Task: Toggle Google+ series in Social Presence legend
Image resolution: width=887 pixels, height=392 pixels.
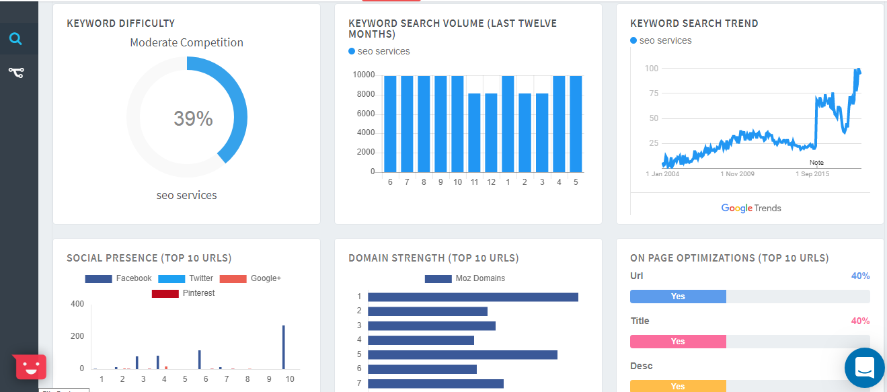Action: click(250, 278)
